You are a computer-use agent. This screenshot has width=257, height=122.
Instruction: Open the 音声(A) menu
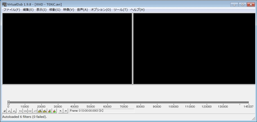pyautogui.click(x=83, y=10)
